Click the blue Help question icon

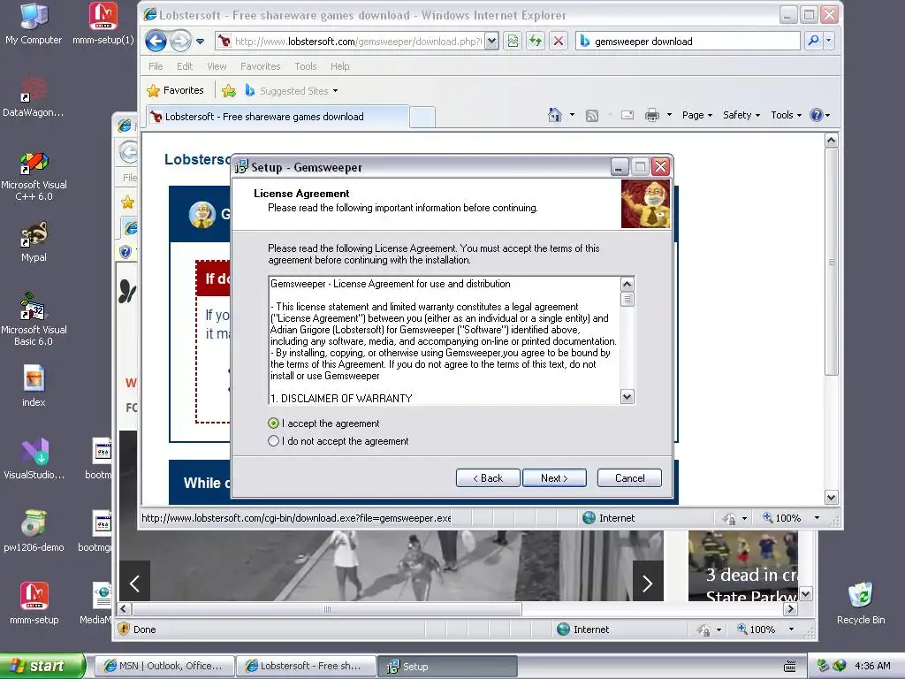[x=816, y=115]
